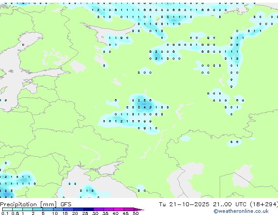Click the legend label '30'
Screen dimensions: 278x215
[95, 213]
